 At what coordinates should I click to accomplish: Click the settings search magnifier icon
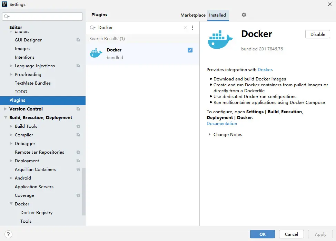pos(7,17)
